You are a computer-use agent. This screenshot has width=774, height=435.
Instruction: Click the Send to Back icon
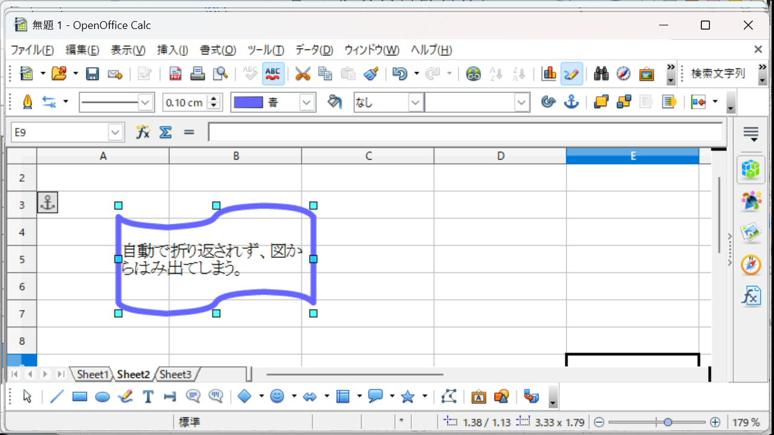coord(623,102)
